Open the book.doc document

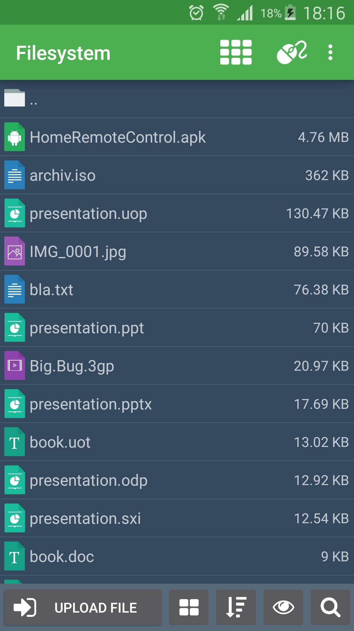62,556
